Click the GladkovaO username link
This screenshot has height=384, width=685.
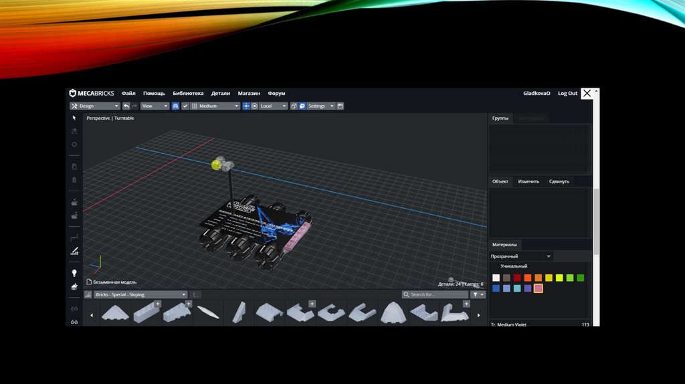(536, 94)
